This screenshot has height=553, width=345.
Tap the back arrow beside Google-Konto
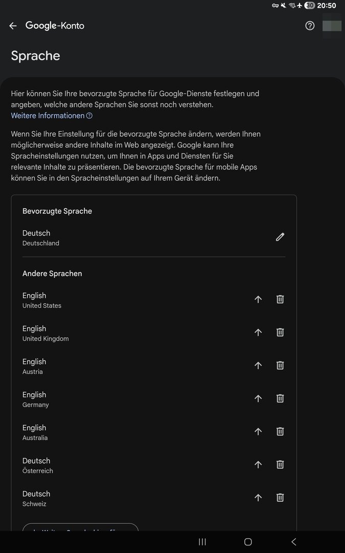click(13, 26)
